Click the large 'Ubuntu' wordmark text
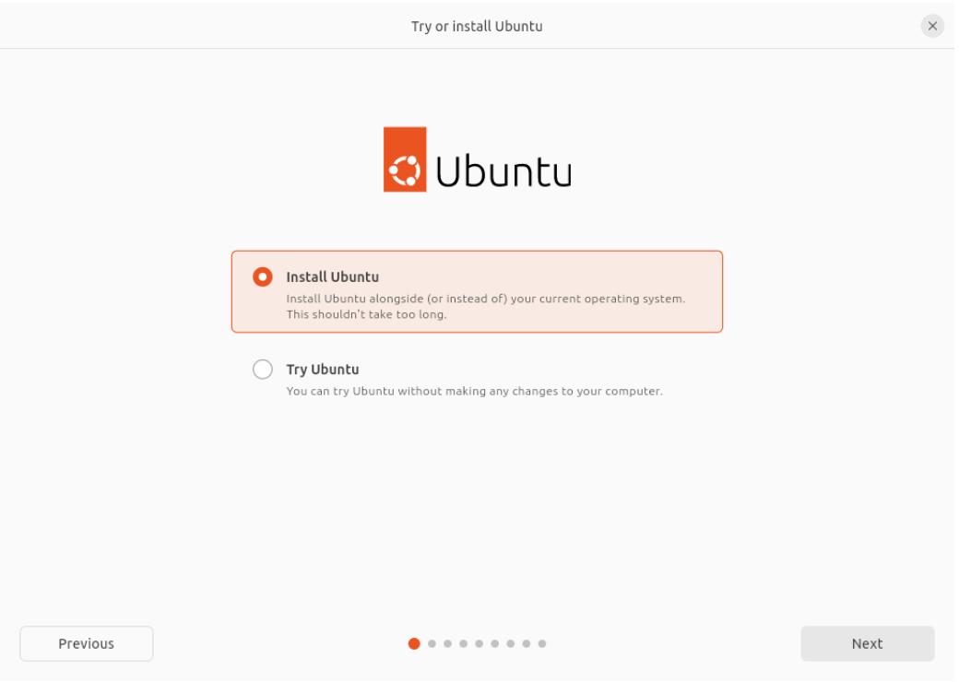Screen dimensions: 959x682 coord(506,171)
